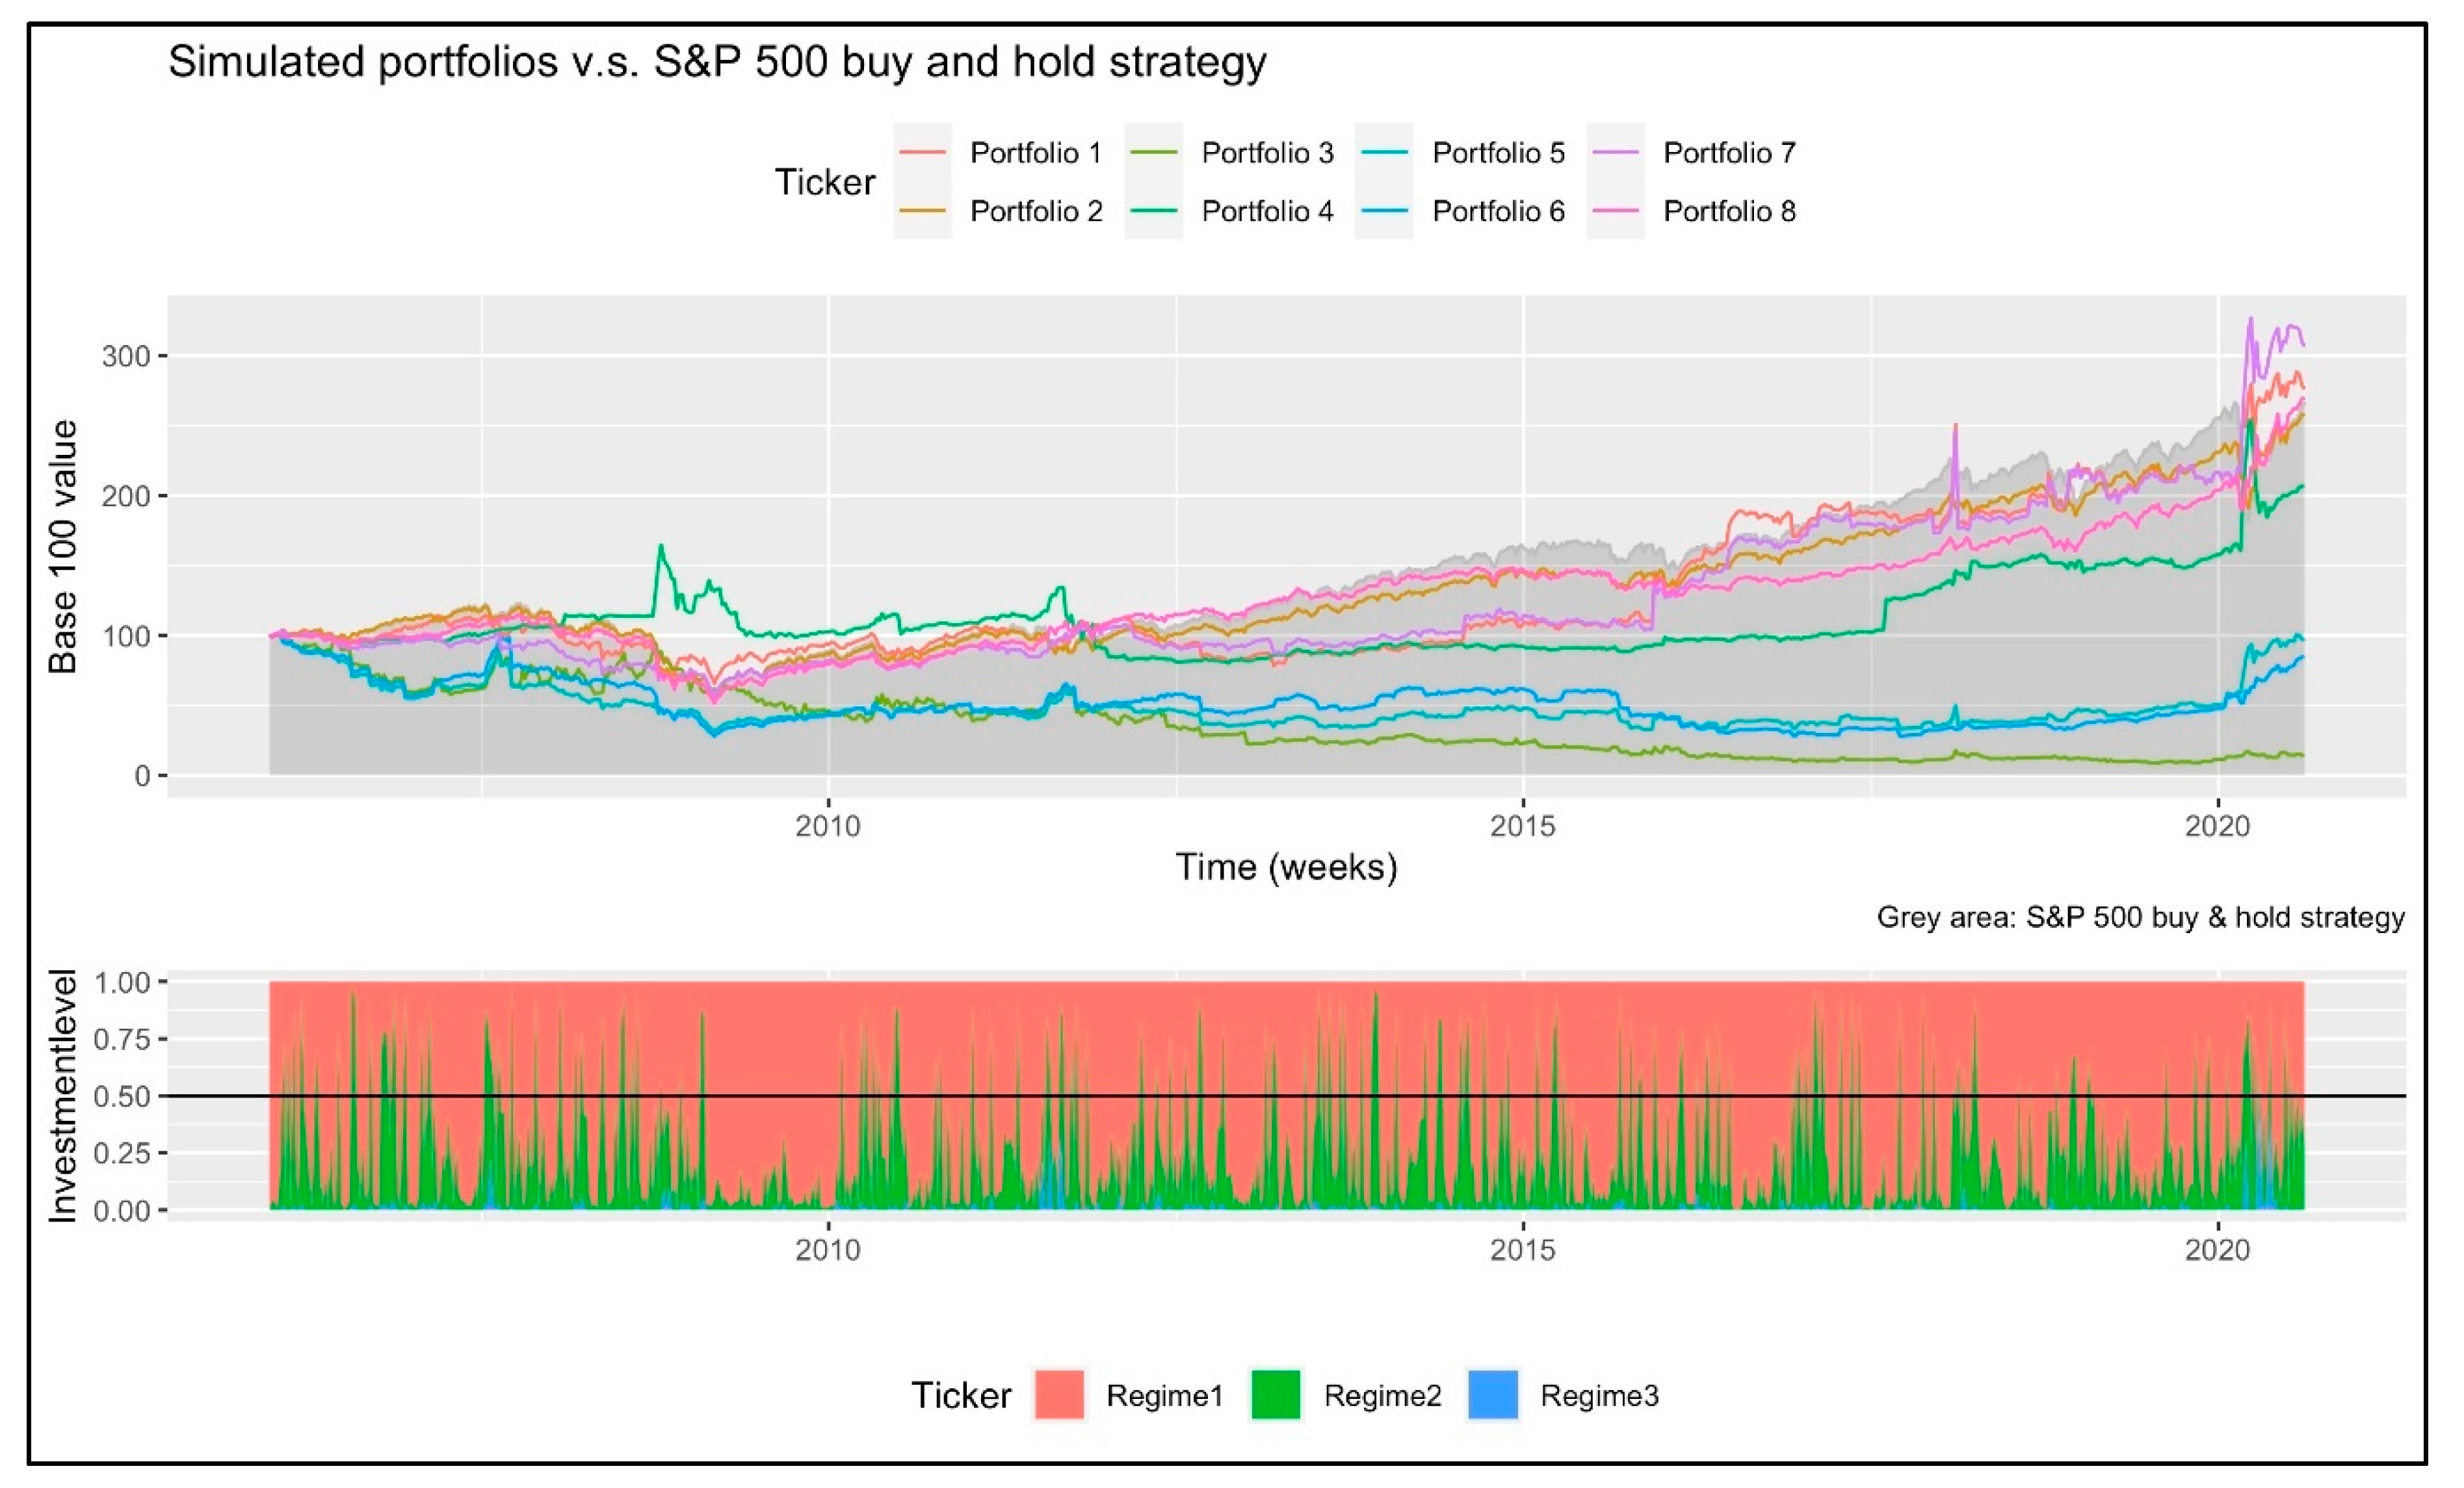
Task: Click the Regime3 blue color swatch
Action: (1493, 1394)
